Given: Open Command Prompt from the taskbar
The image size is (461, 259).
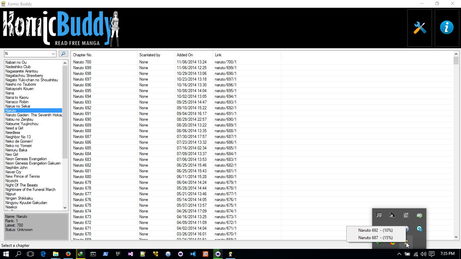Looking at the screenshot, I should (93, 254).
